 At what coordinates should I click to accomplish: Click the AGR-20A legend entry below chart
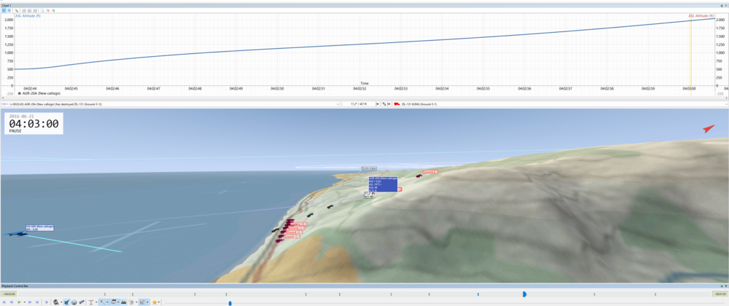point(35,93)
